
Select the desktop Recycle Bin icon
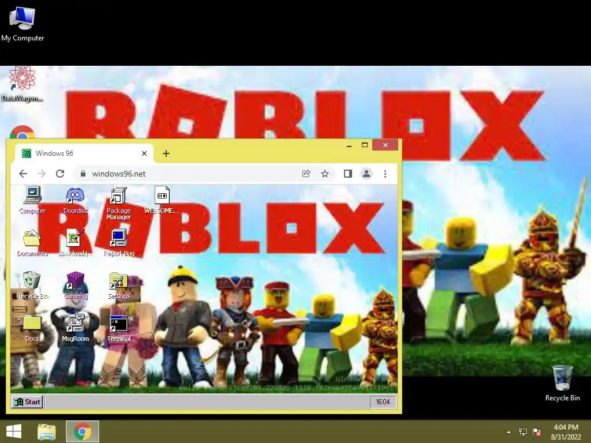coord(562,383)
